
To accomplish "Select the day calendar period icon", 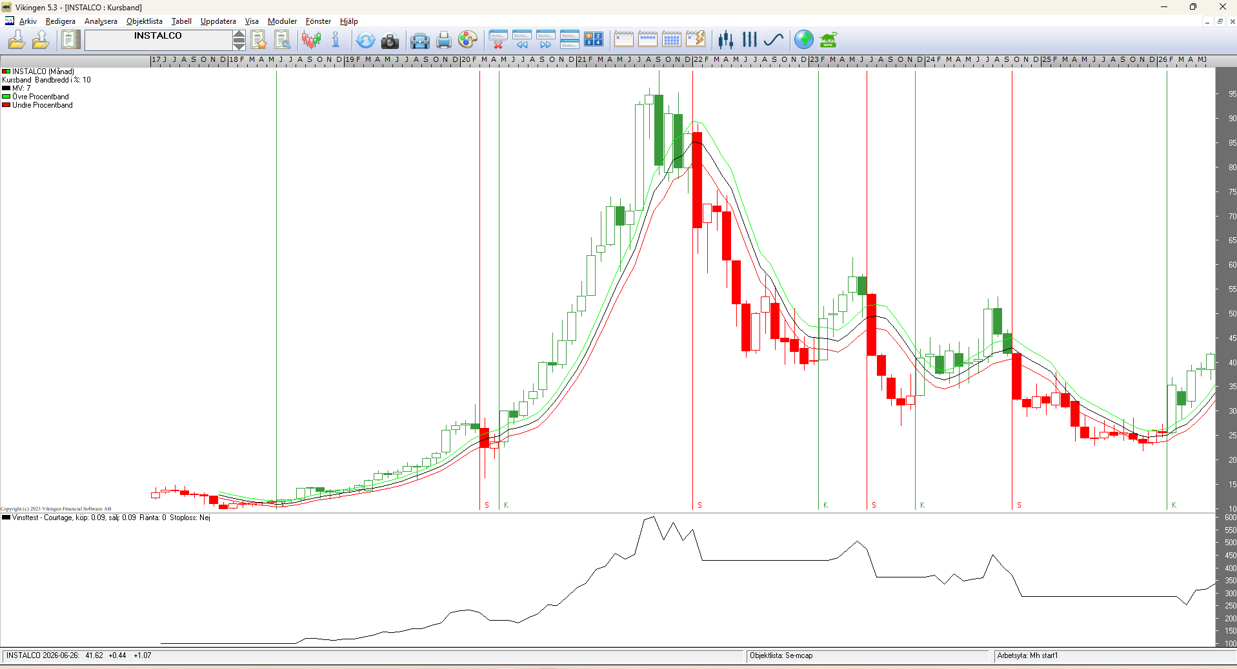I will pos(624,40).
